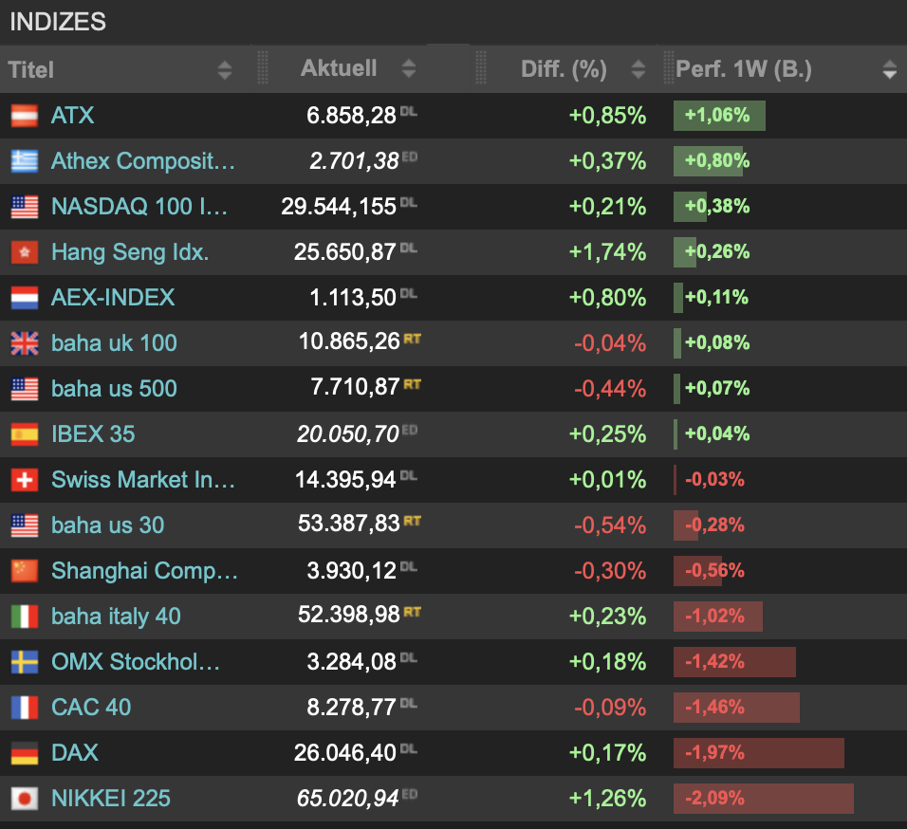Screen dimensions: 907x829
Task: Click the Austrian flag icon next to ATX
Action: point(25,116)
